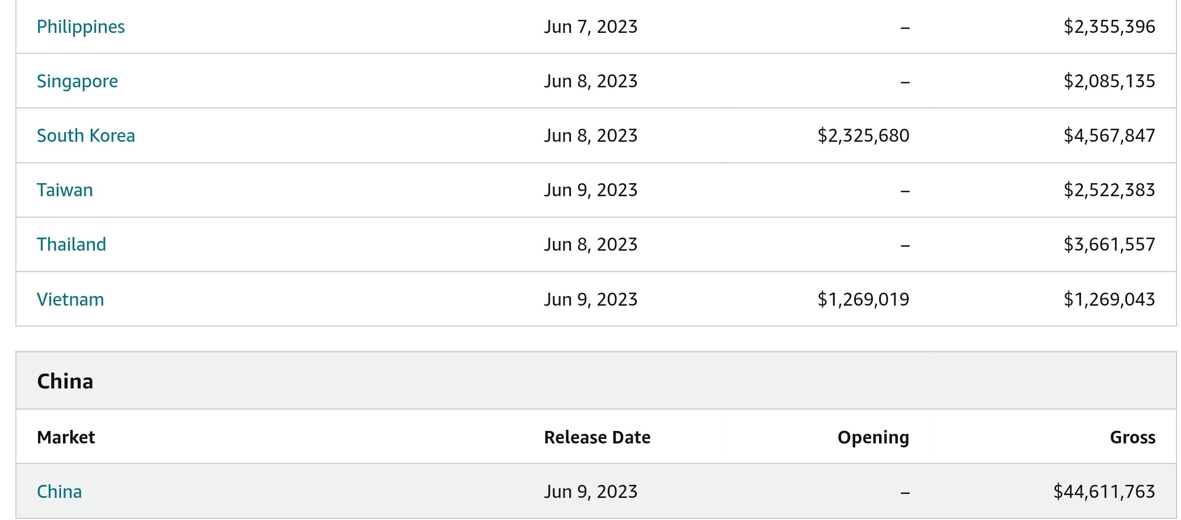Open the Singapore market link
The image size is (1181, 520).
77,81
